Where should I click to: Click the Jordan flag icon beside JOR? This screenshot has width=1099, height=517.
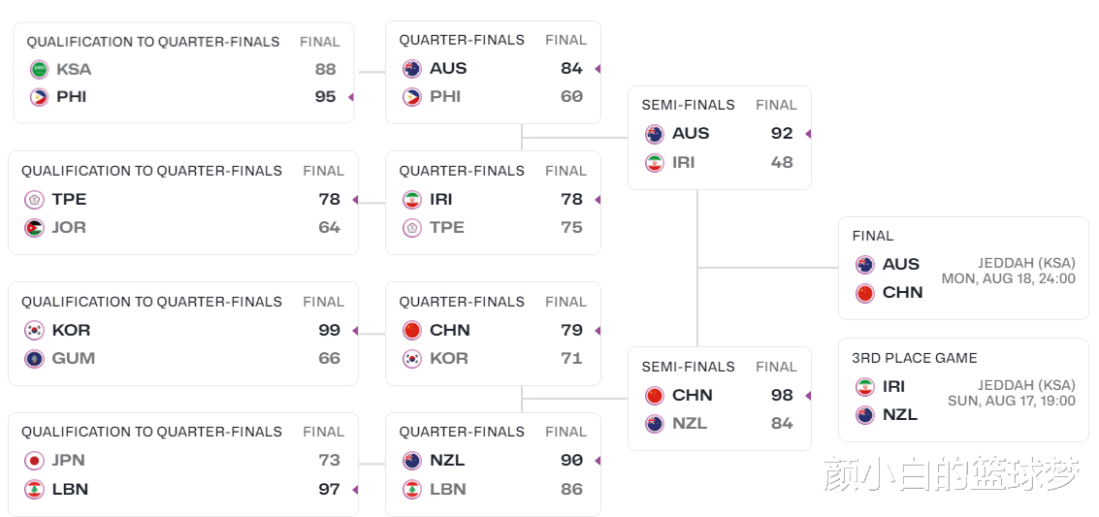tap(34, 228)
